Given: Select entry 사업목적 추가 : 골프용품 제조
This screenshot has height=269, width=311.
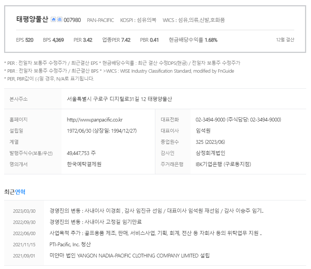Looking at the screenshot, I should pos(156,233).
